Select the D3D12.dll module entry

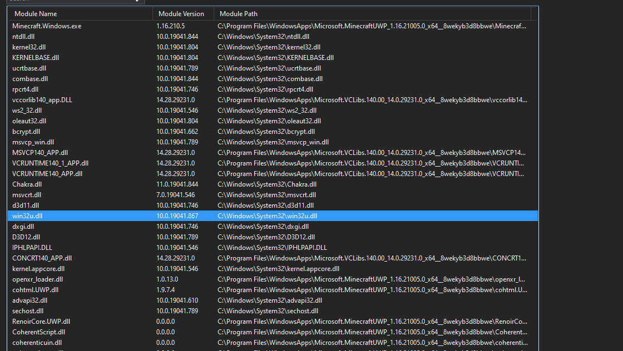(26, 237)
